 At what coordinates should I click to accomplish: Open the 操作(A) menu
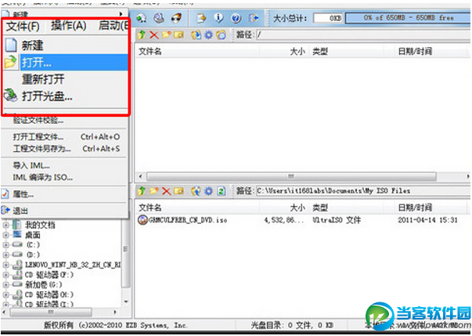click(69, 26)
